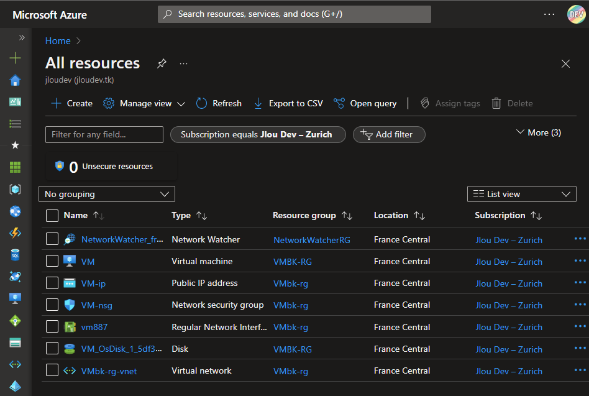589x396 pixels.
Task: Open SQL databases icon in sidebar
Action: click(15, 255)
